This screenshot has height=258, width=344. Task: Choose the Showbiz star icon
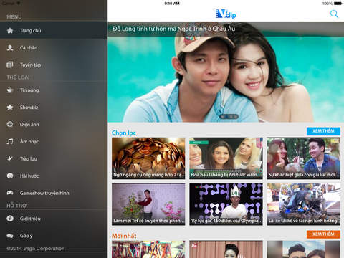point(10,107)
